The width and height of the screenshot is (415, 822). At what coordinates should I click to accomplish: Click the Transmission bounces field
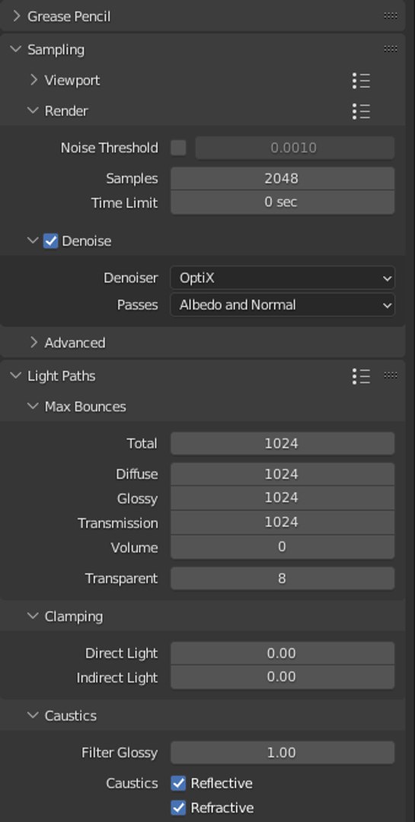point(283,523)
